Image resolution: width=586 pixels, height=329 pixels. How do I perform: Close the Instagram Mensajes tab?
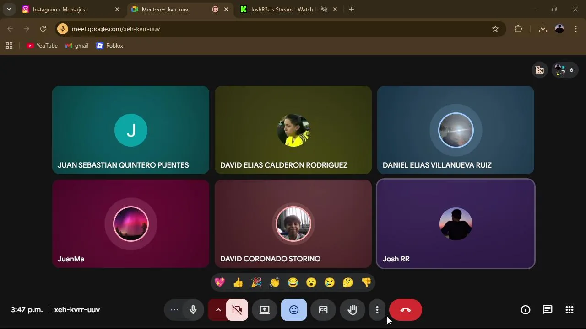tap(117, 9)
